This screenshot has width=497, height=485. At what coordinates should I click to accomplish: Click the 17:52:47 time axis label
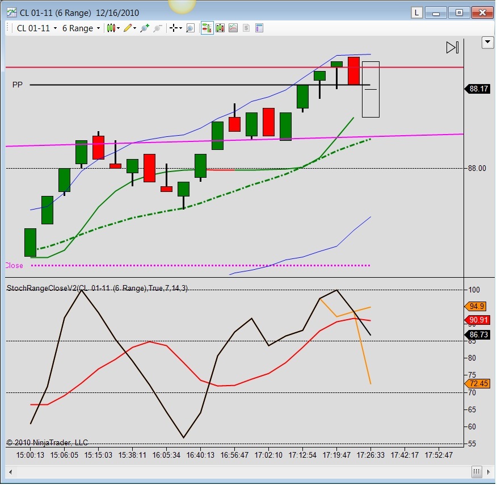tap(439, 455)
